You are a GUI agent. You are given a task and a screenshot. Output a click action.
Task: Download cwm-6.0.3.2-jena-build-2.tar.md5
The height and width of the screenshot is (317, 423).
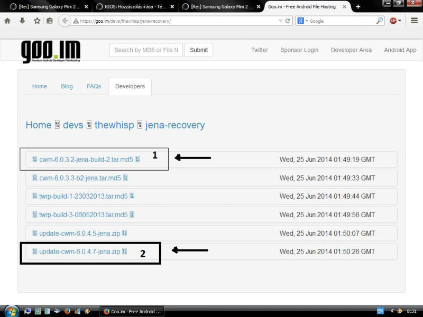[86, 160]
